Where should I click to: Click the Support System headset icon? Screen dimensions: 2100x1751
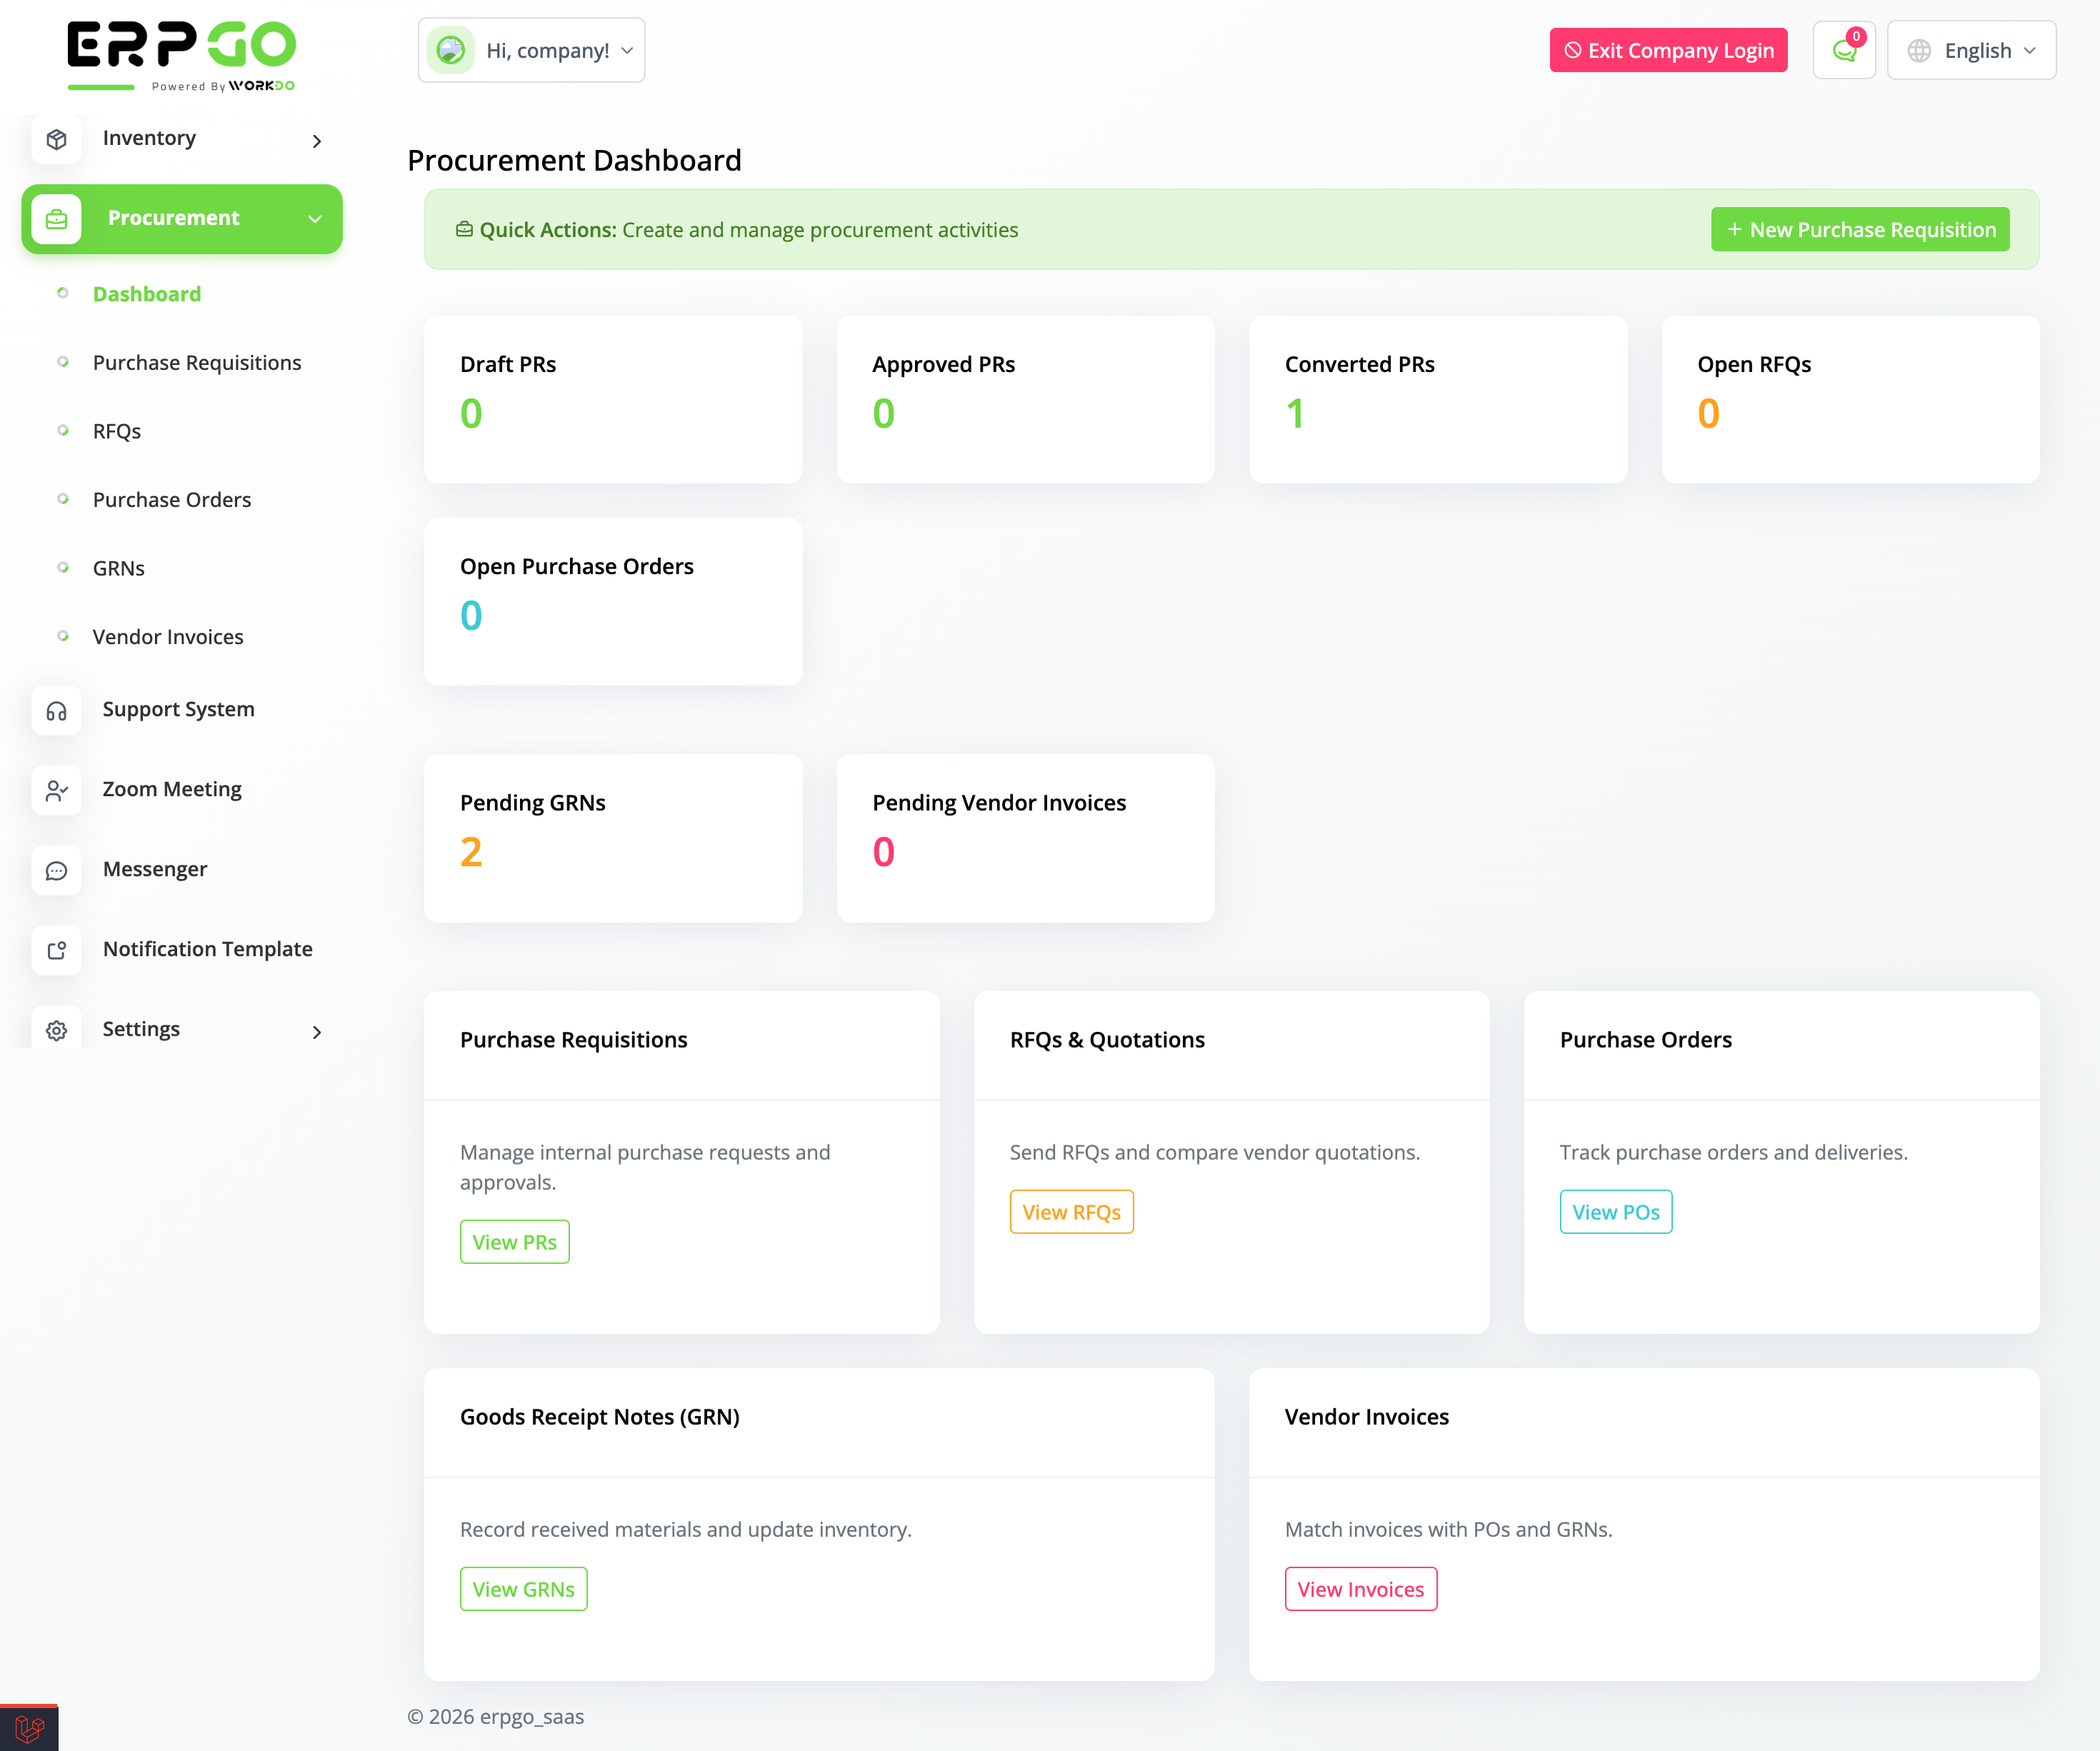point(57,710)
